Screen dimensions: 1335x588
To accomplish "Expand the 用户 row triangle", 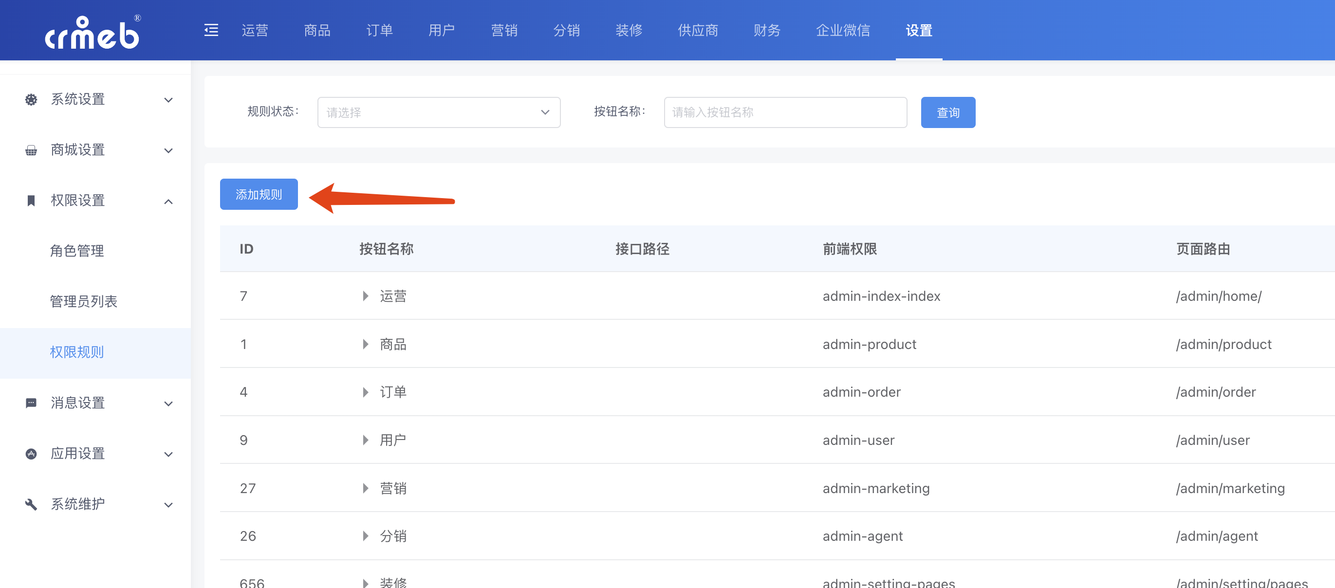I will [x=365, y=441].
